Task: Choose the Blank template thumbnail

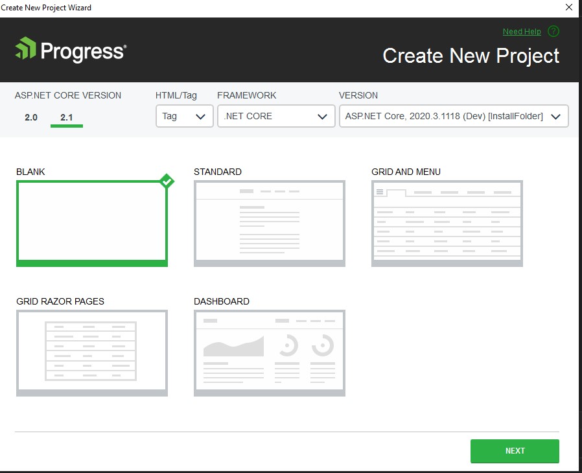Action: [x=92, y=224]
